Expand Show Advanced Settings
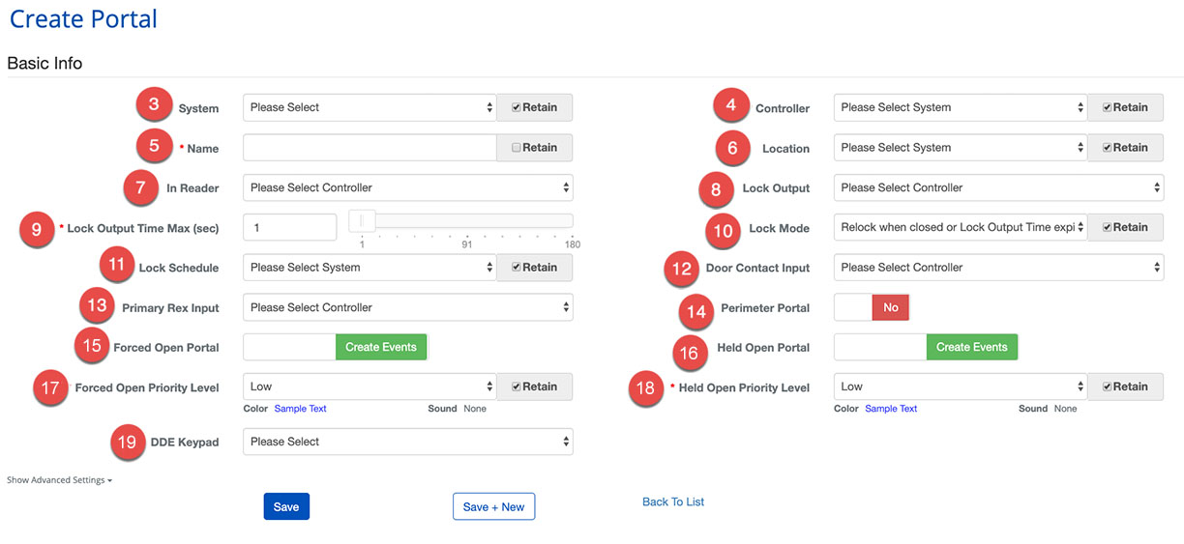The image size is (1184, 544). coord(59,479)
